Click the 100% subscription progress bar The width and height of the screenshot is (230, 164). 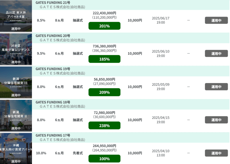pyautogui.click(x=104, y=159)
